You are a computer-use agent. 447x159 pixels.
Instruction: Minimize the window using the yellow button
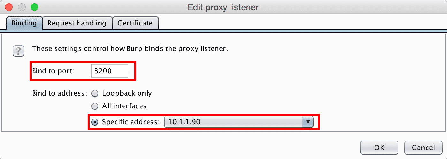[x=22, y=7]
